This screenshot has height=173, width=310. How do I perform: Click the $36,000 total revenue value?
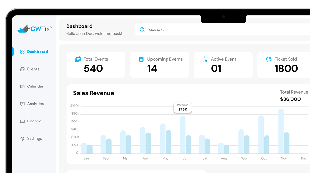(x=291, y=99)
